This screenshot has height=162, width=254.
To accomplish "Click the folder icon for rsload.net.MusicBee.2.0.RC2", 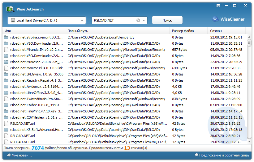I will (x=6, y=62).
